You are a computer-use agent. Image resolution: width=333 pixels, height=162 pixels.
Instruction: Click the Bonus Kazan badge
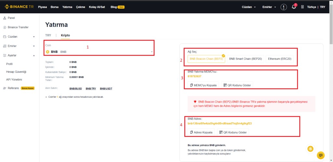click(28, 88)
